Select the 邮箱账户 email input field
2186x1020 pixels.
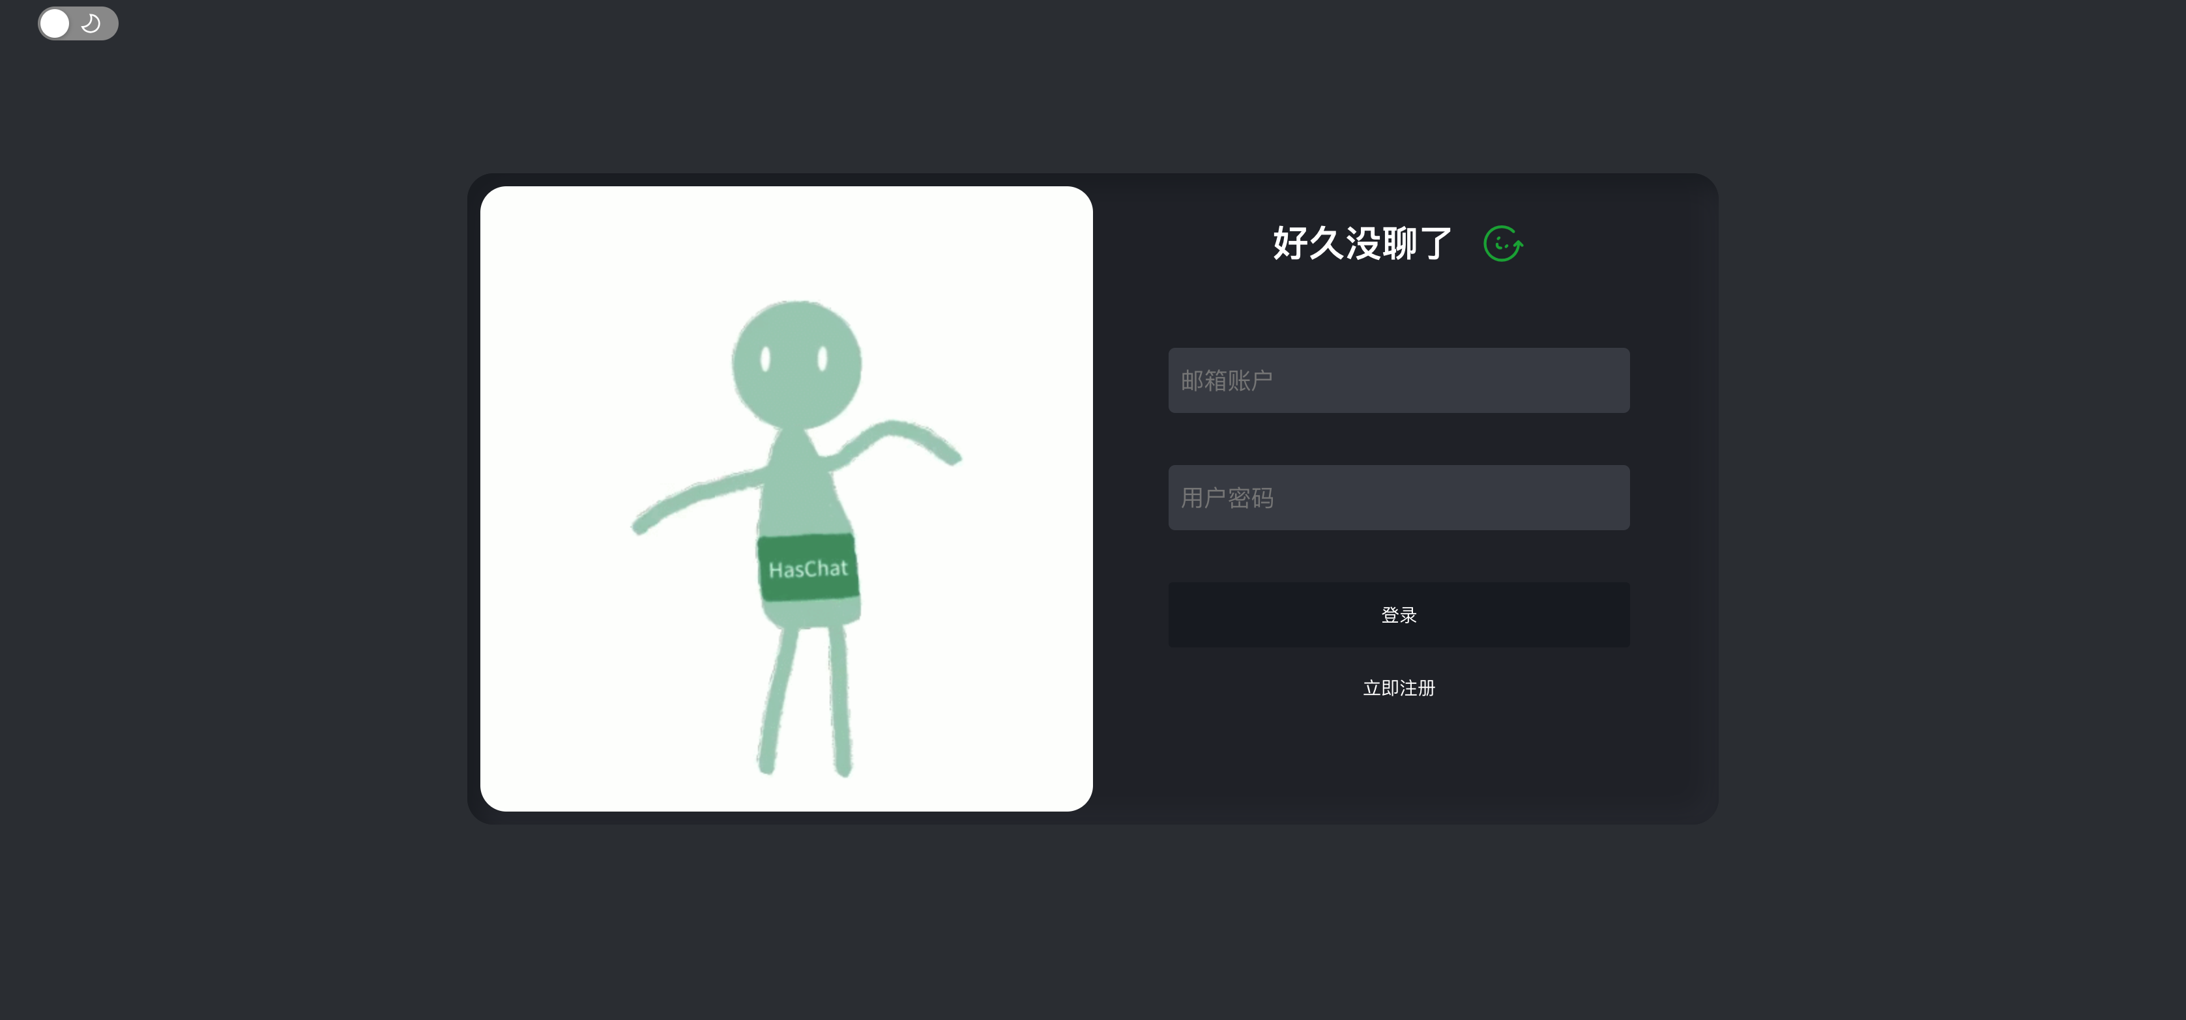1398,379
